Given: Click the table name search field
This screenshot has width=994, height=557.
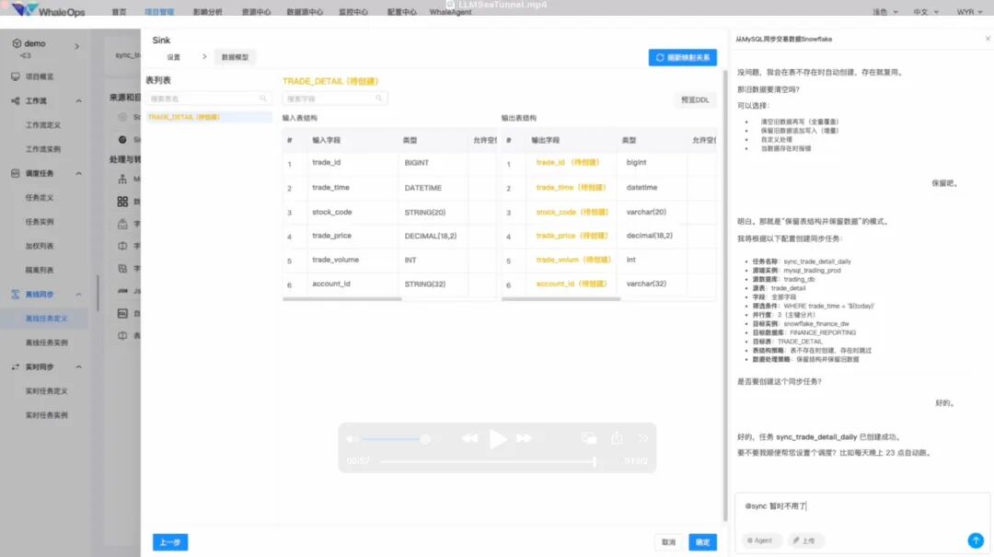Looking at the screenshot, I should 208,99.
